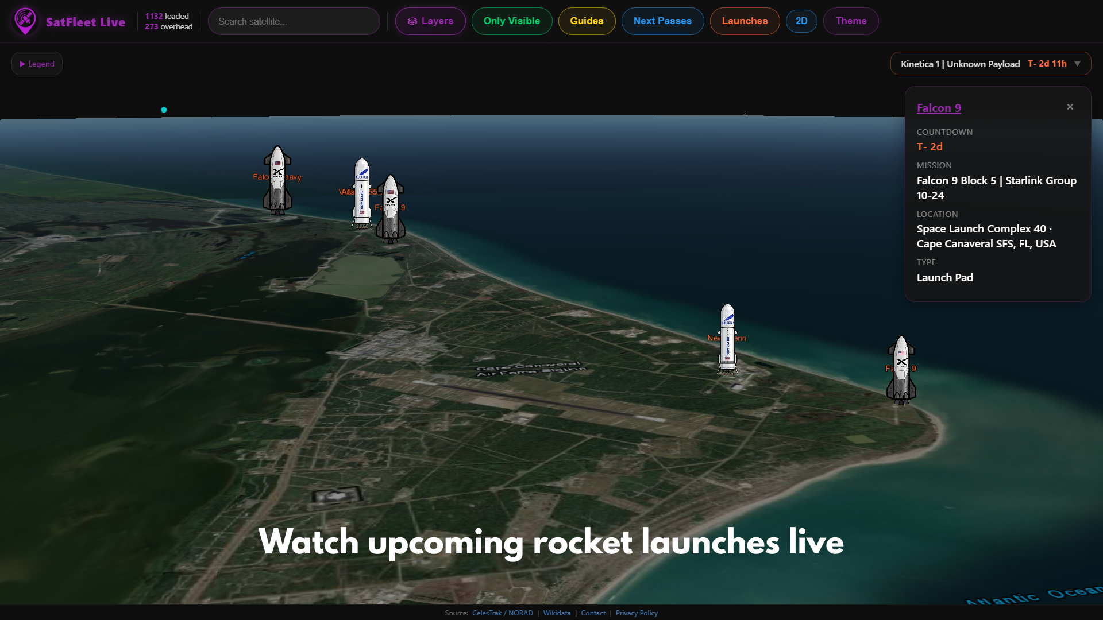Select the Vulcan rocket marker

click(x=361, y=193)
